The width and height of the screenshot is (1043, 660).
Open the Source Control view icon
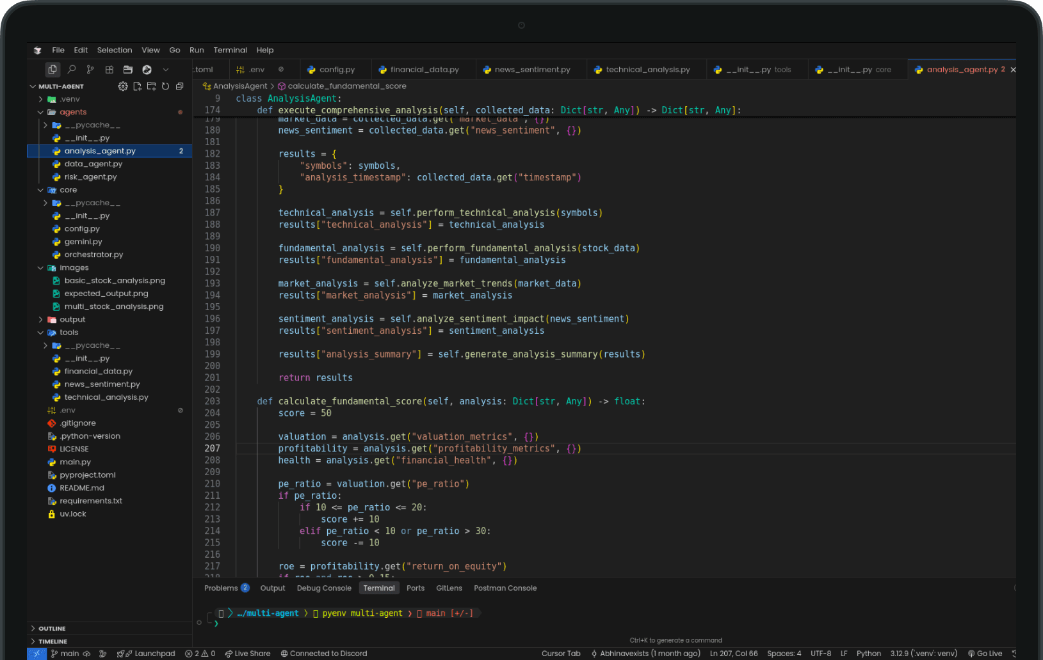[x=90, y=70]
